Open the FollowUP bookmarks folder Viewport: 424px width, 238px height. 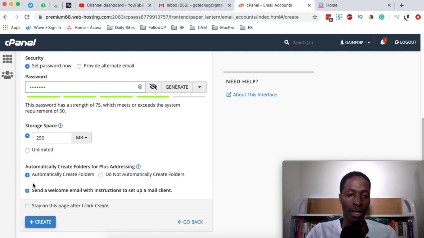point(153,28)
